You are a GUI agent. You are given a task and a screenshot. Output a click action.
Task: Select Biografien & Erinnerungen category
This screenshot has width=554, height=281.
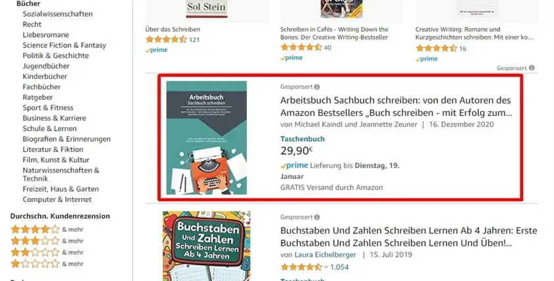[x=67, y=139]
